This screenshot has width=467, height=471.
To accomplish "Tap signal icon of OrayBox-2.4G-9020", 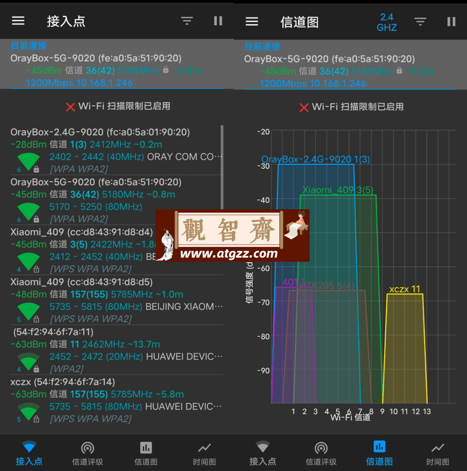I will [28, 162].
